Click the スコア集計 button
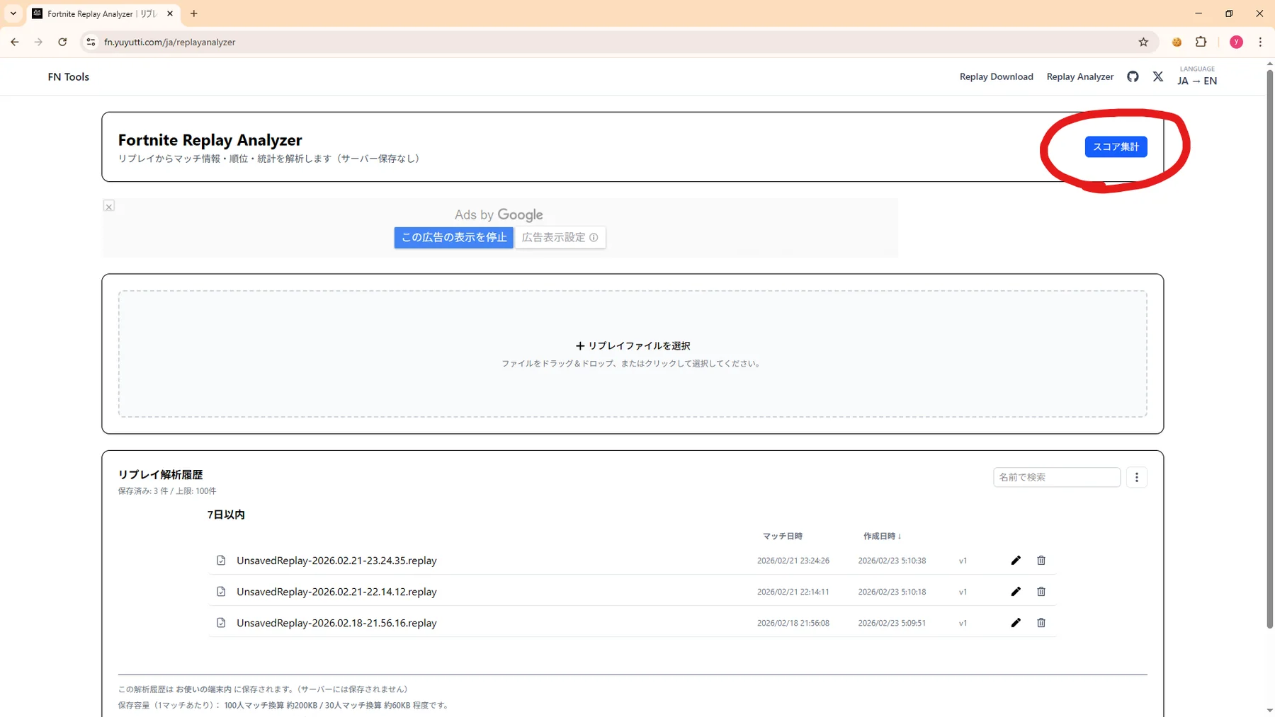 1116,147
